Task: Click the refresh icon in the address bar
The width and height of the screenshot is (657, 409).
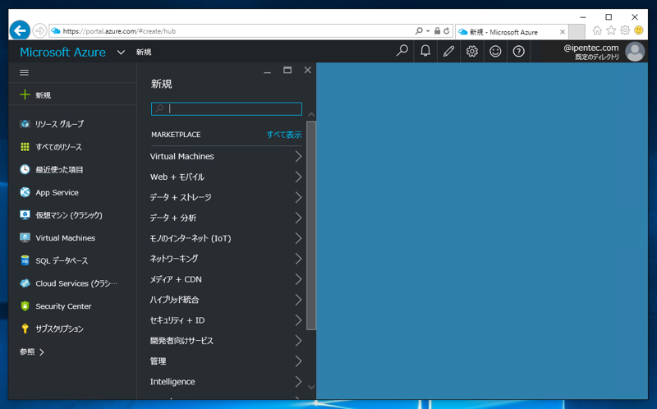Action: pyautogui.click(x=447, y=31)
